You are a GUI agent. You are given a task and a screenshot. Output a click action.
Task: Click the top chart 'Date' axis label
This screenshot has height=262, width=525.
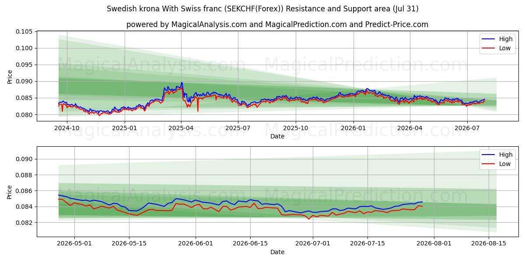click(x=277, y=136)
